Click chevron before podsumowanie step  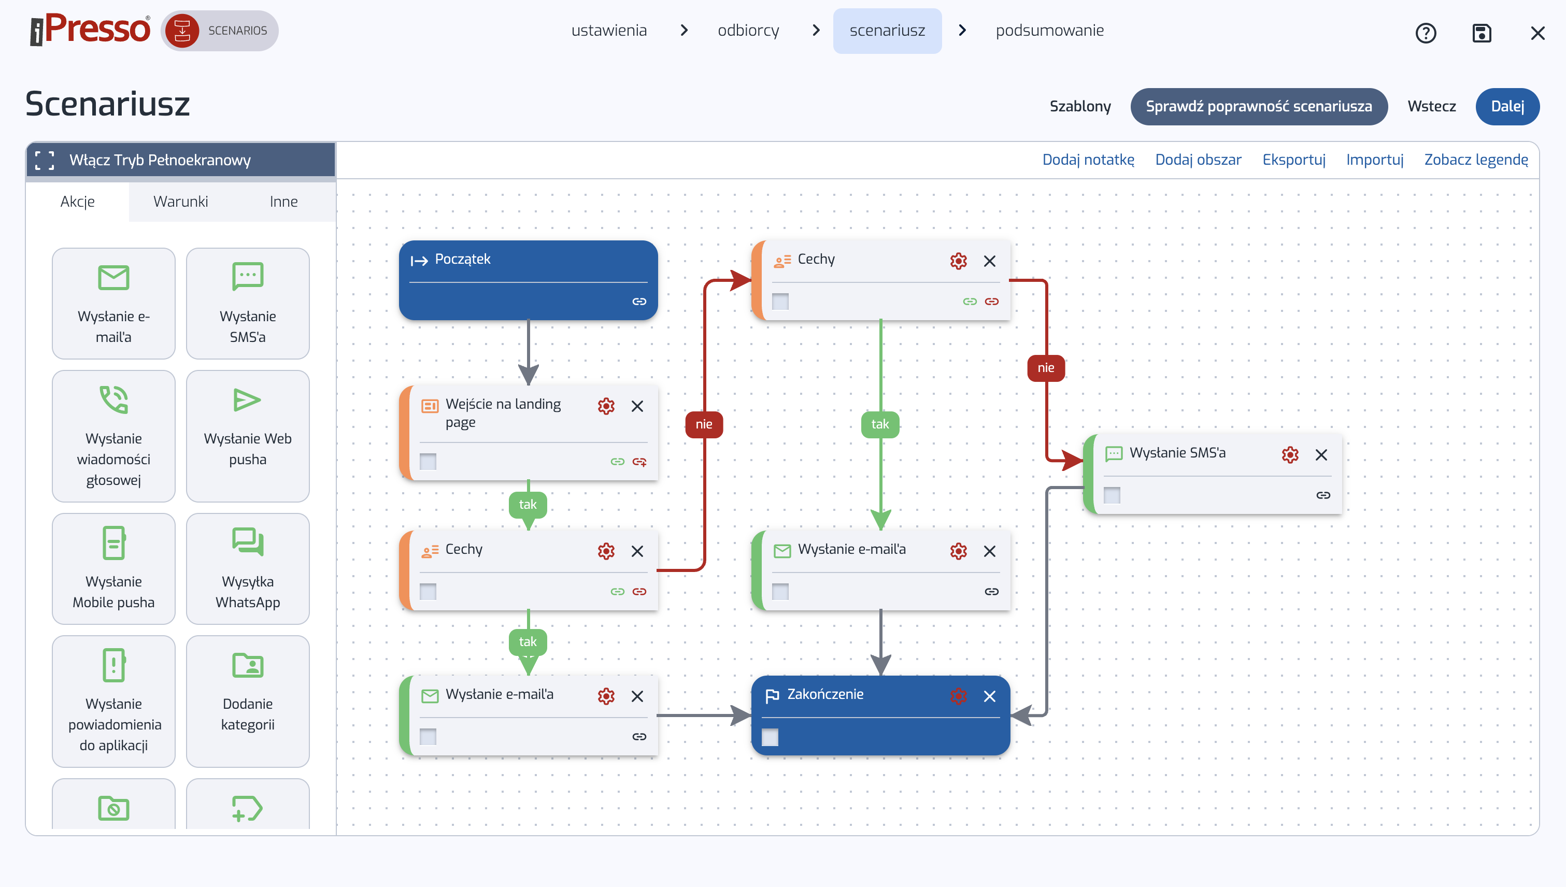click(962, 31)
